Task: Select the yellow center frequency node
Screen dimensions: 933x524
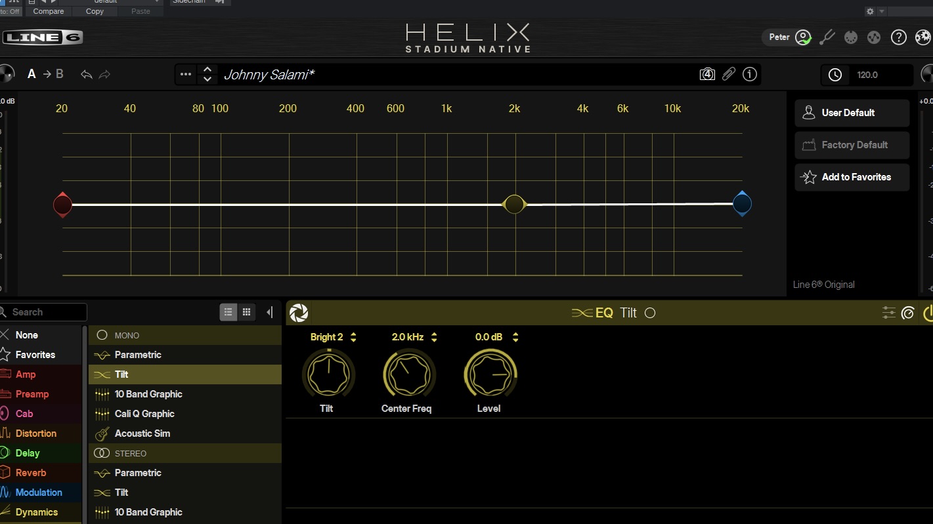Action: tap(515, 205)
